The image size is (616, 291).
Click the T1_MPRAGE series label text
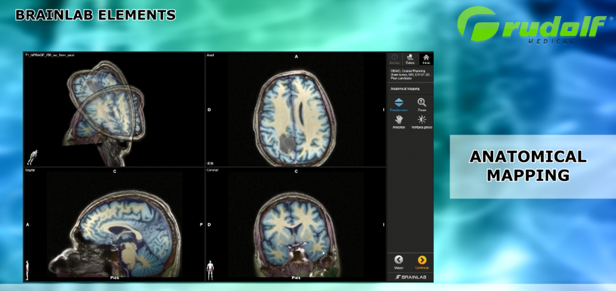tap(49, 55)
